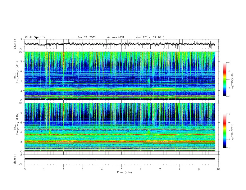This screenshot has height=190, width=246.
Task: Click the "ch.3(V)" axis label
Action: [x=15, y=159]
